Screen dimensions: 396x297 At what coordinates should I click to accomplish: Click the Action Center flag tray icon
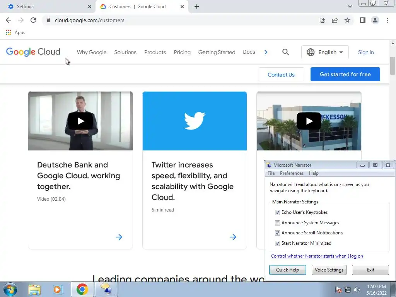338,290
